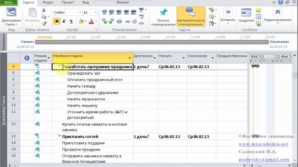Open the Название задачи column filter arrow

click(130, 58)
